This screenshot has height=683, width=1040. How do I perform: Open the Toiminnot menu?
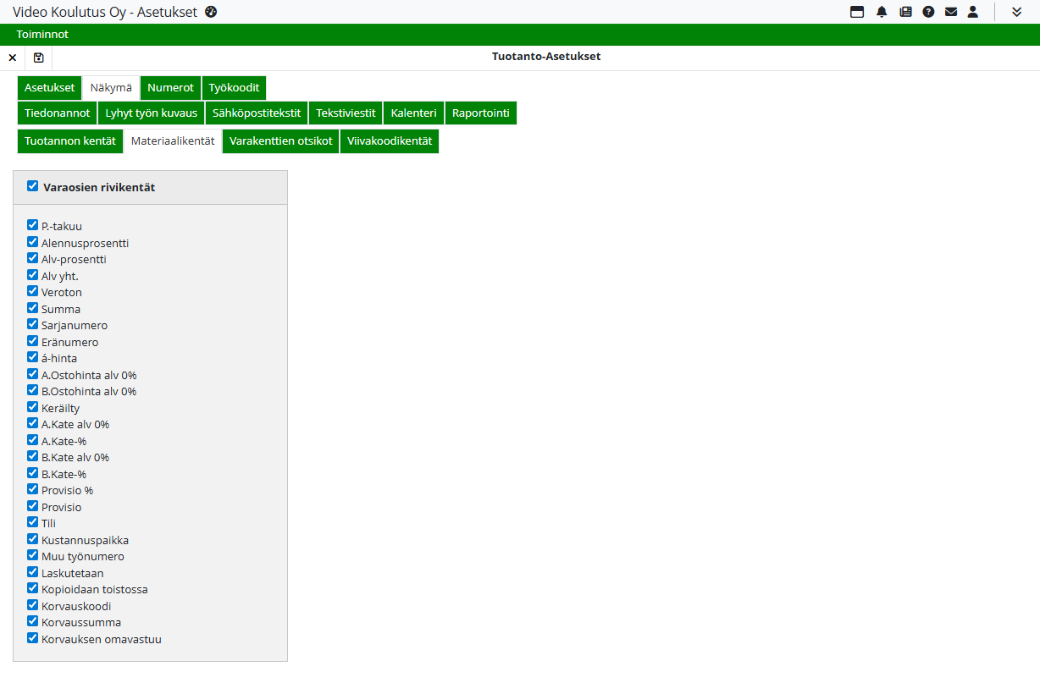coord(42,35)
